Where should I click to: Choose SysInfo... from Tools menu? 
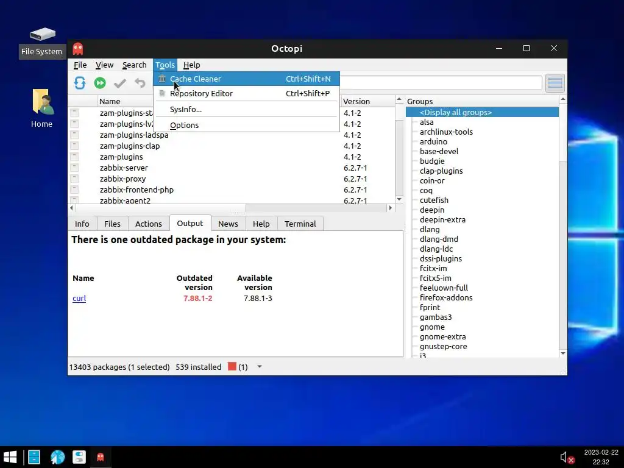point(246,110)
